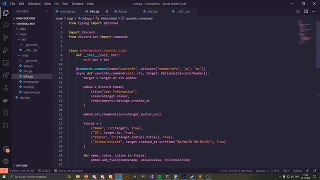Open welcome.py in the explorer
Screen dimensions: 320x180
[x=31, y=92]
